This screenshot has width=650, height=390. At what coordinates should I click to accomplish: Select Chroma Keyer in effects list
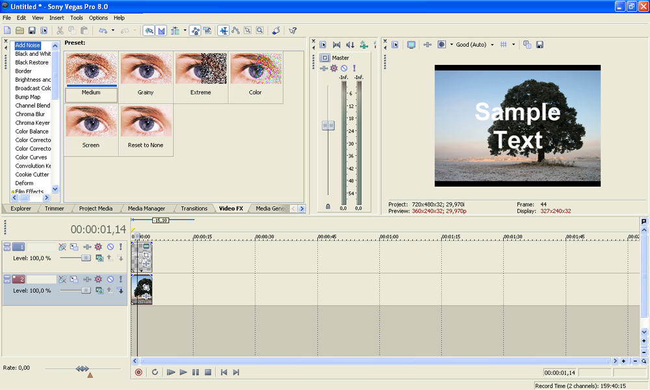pyautogui.click(x=32, y=123)
